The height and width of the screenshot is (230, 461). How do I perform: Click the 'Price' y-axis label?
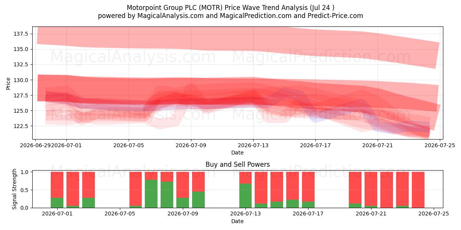coord(8,83)
